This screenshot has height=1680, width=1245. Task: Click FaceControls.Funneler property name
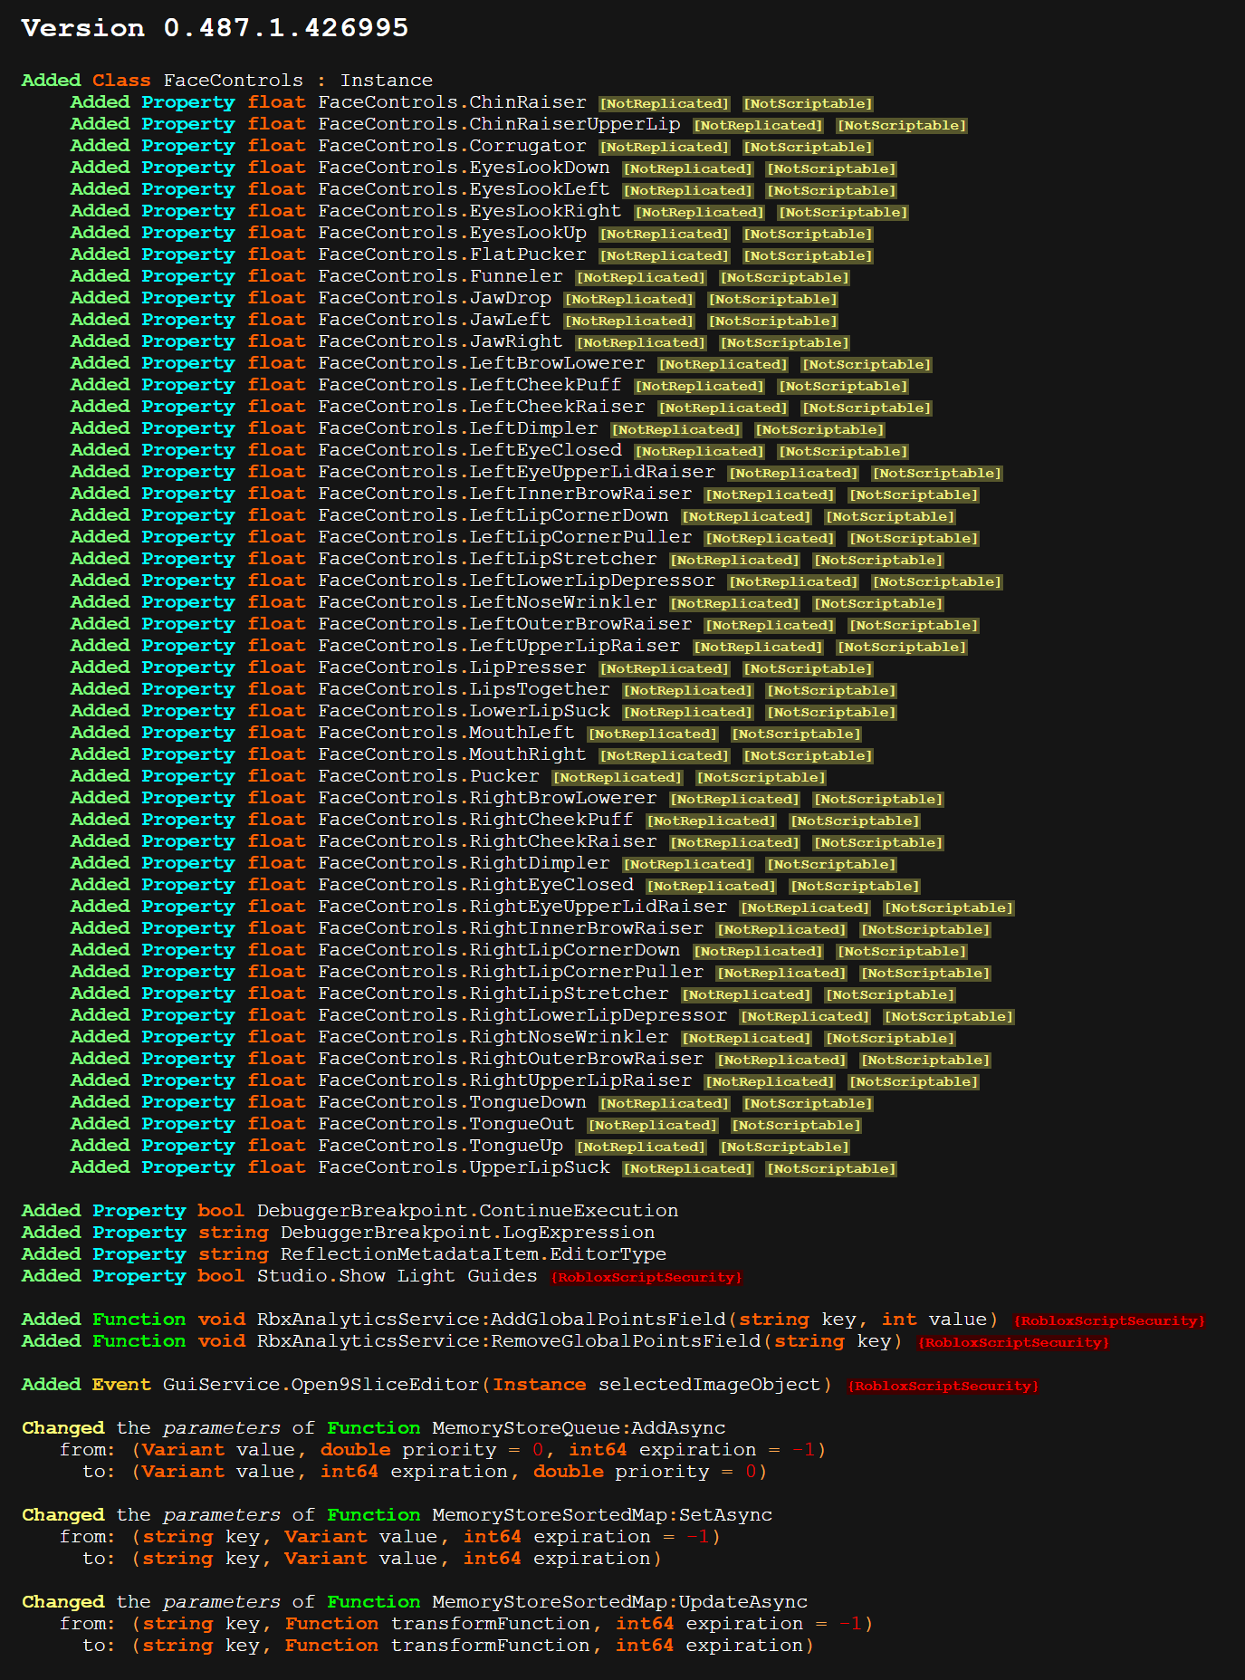point(440,276)
